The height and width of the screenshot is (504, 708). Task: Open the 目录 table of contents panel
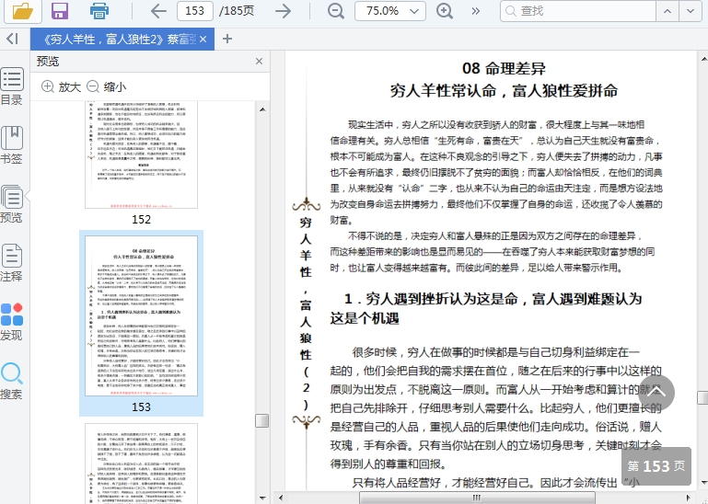tap(12, 86)
